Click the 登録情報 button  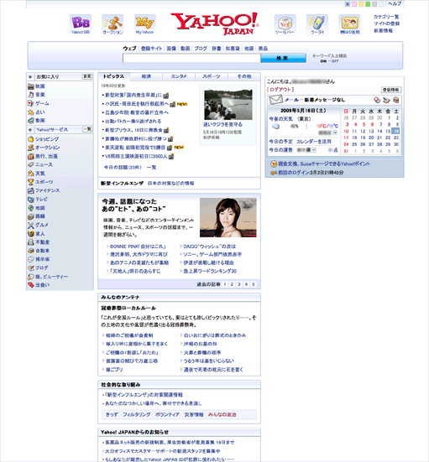pyautogui.click(x=391, y=90)
